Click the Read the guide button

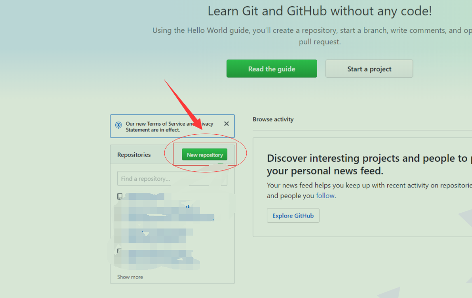click(x=271, y=69)
